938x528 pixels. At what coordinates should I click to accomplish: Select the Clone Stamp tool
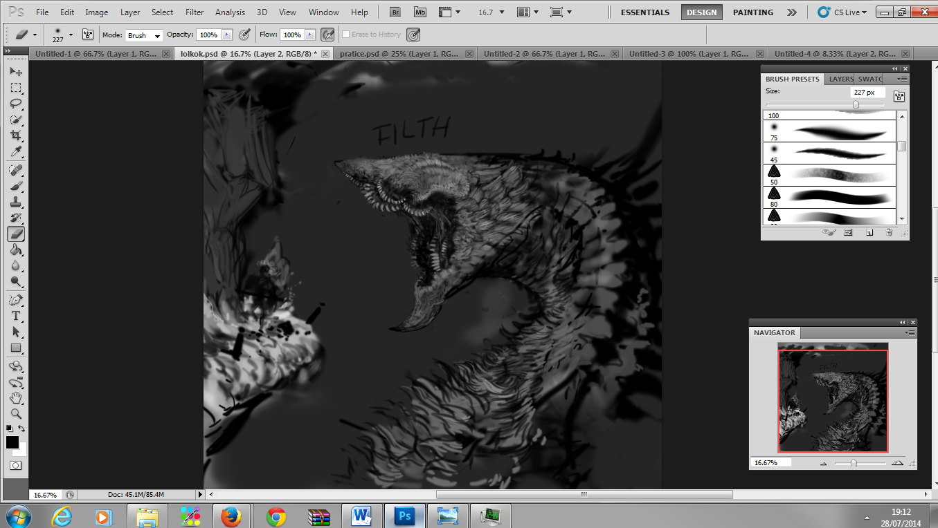[16, 202]
